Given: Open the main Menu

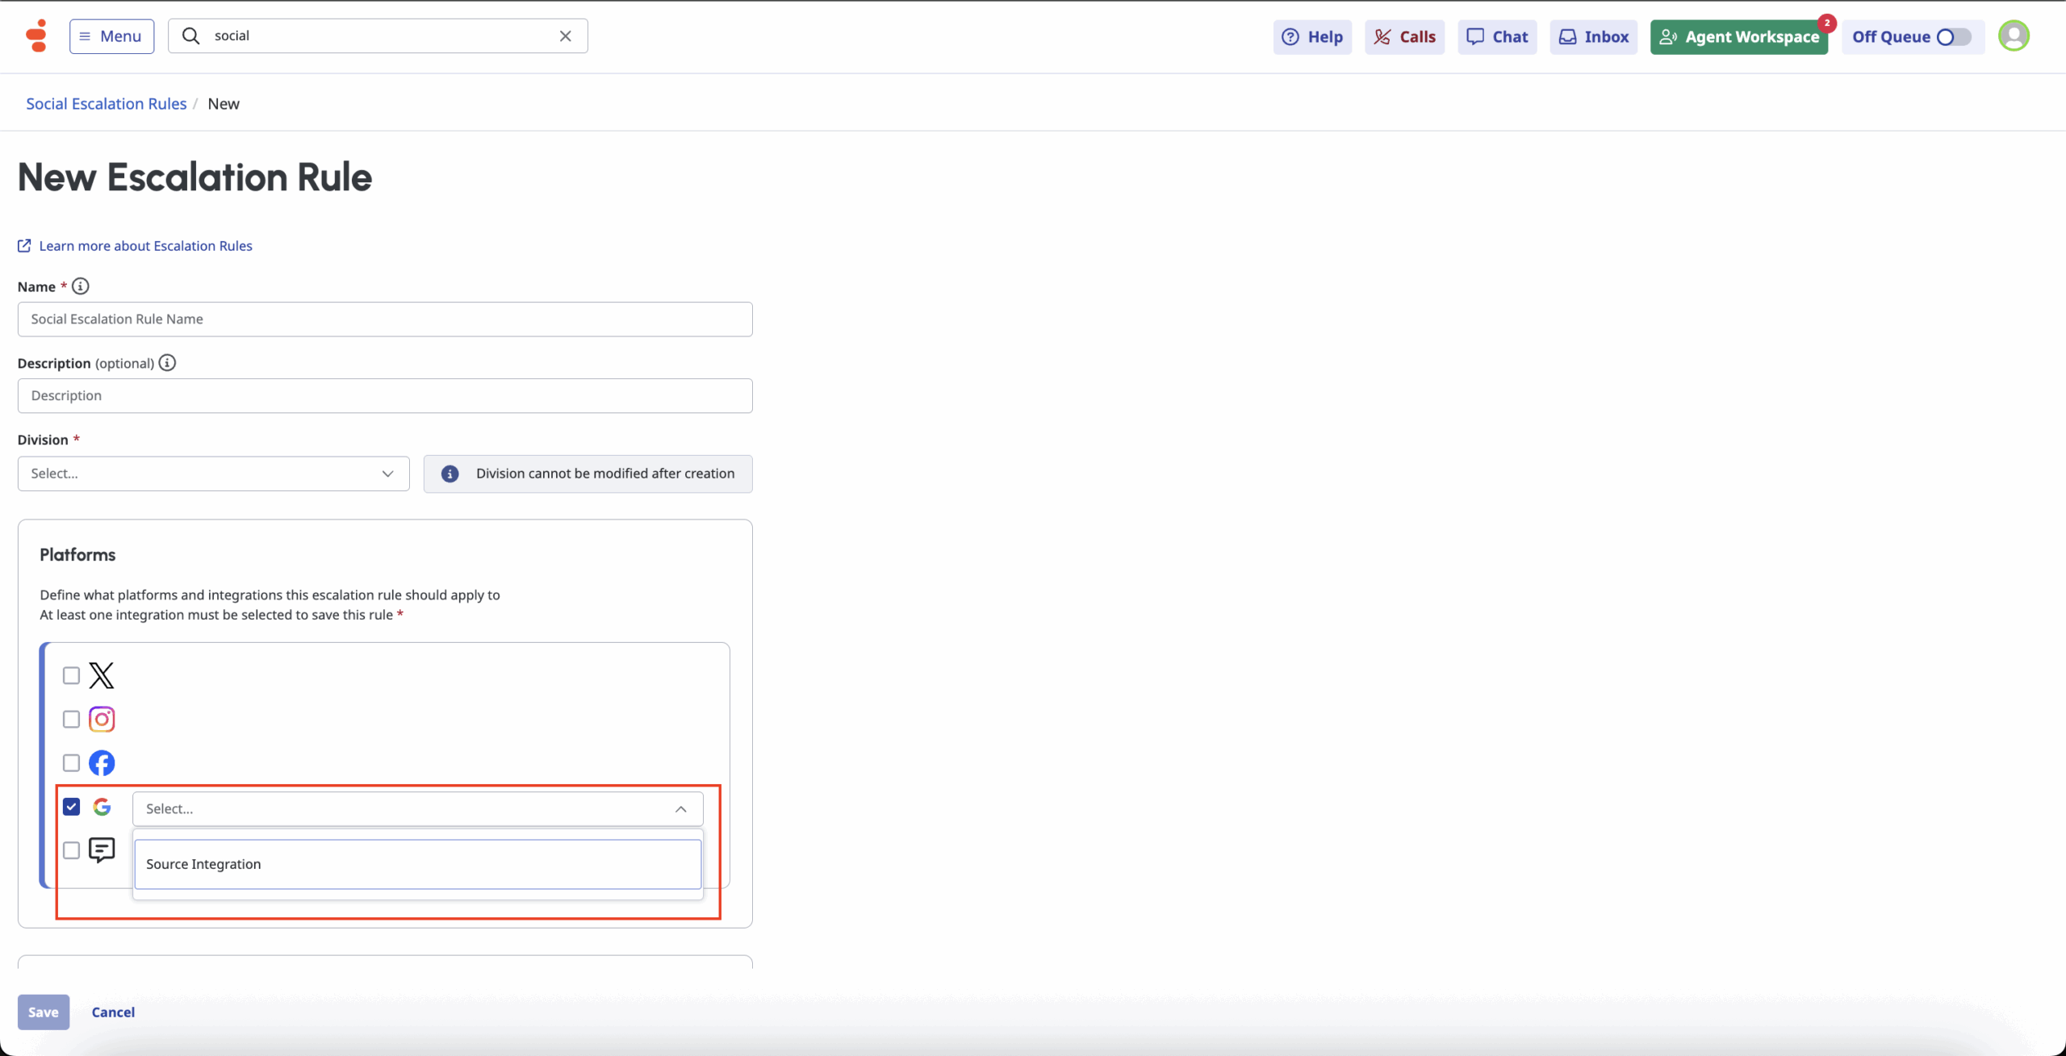Looking at the screenshot, I should [x=111, y=36].
